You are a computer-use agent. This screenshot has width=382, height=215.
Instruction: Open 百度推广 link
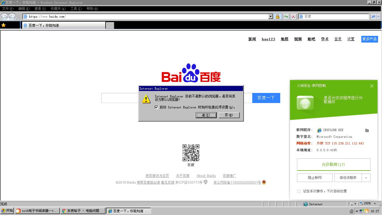(x=229, y=176)
